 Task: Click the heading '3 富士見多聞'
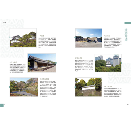[x=108, y=86]
